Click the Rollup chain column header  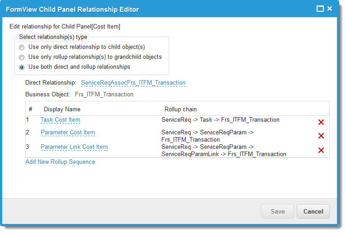tap(180, 109)
